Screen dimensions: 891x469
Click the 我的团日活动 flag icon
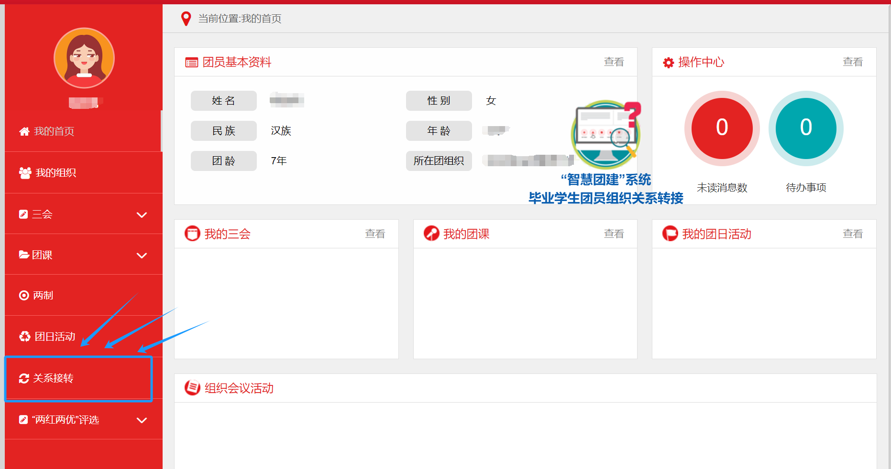tap(670, 234)
